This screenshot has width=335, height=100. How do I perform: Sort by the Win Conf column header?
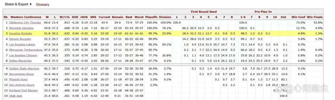click(x=298, y=17)
